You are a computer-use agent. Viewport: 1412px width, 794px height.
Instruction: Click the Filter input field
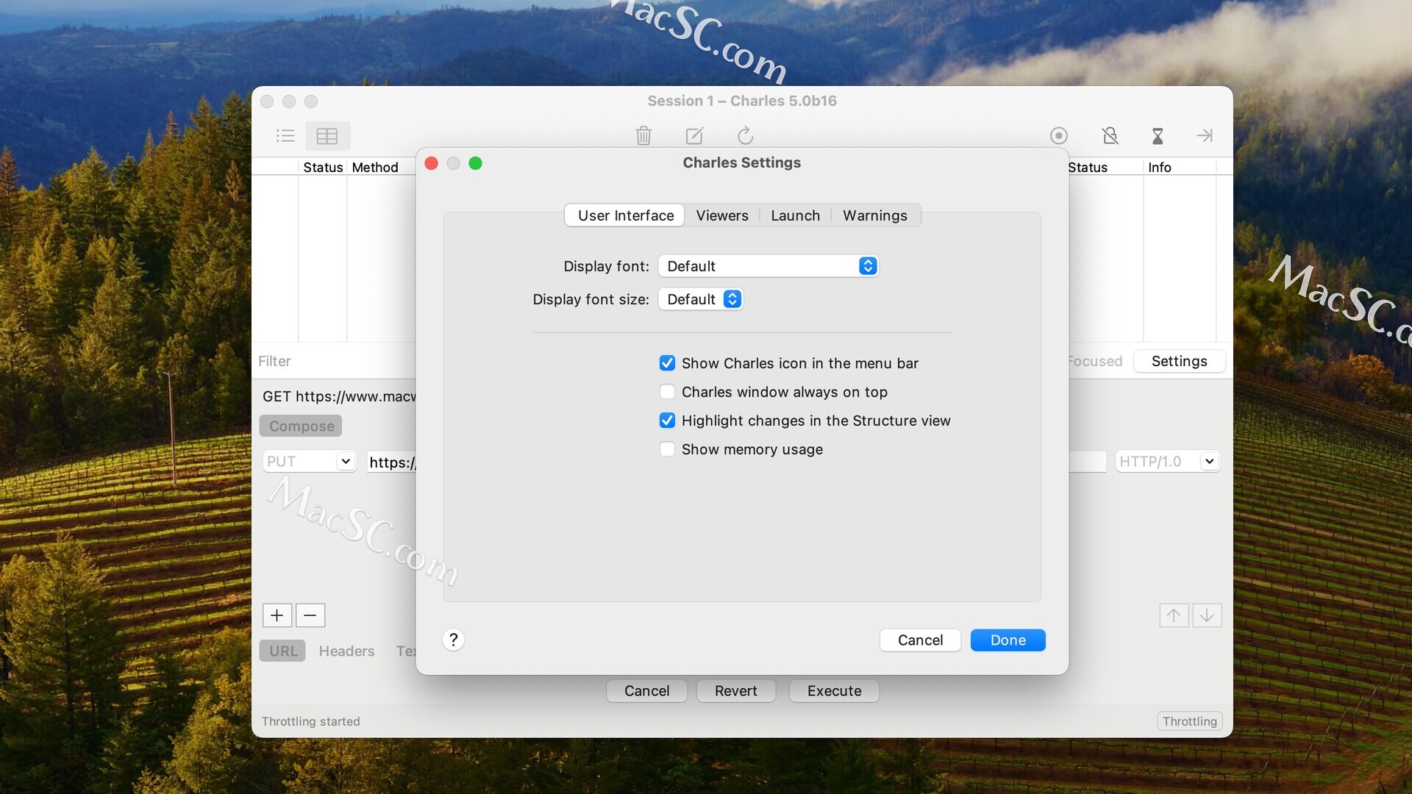pyautogui.click(x=336, y=361)
